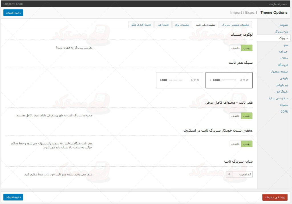Select sticky header style with menu dashes
This screenshot has width=292, height=204.
click(x=179, y=80)
